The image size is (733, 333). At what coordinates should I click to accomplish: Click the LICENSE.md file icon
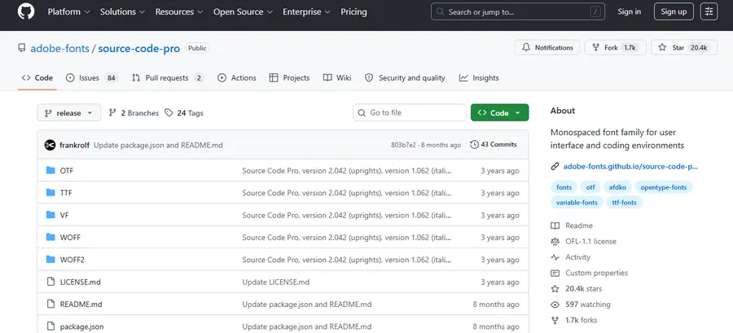(50, 282)
